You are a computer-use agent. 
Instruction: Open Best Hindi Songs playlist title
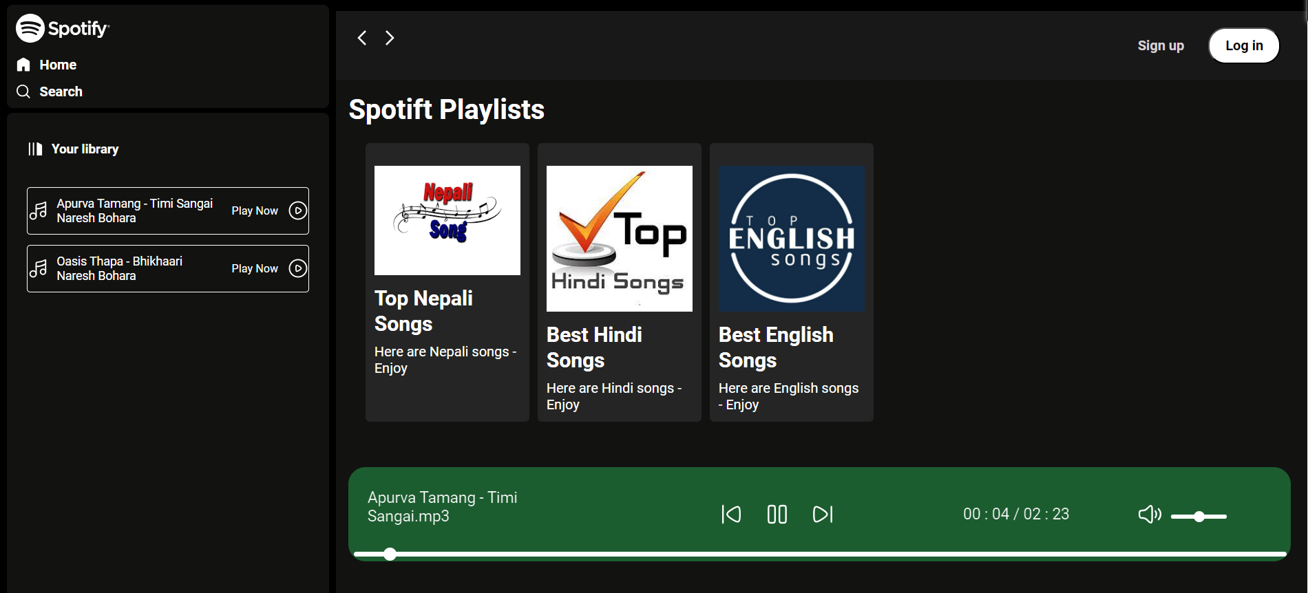coord(594,347)
